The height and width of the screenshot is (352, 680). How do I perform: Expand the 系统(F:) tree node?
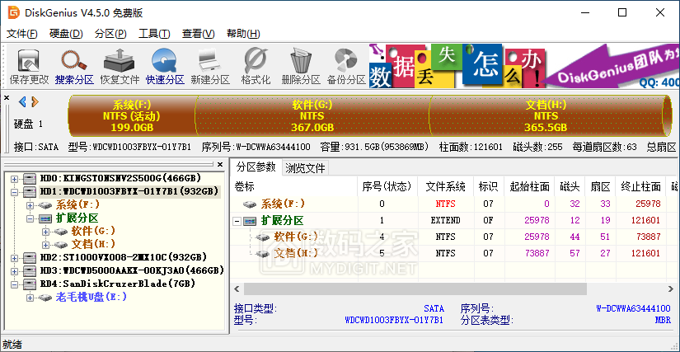click(30, 205)
